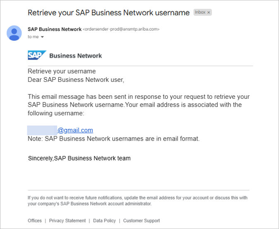Click the sender name SAP Business Network

pos(54,29)
